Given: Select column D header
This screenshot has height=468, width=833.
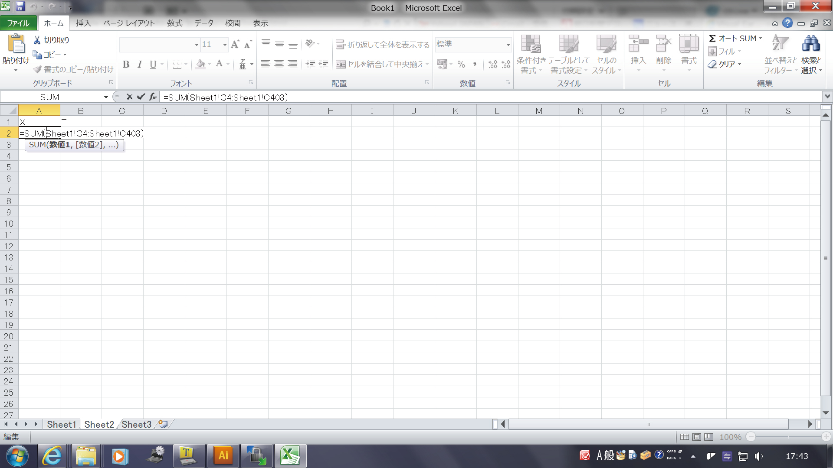Looking at the screenshot, I should [x=164, y=111].
